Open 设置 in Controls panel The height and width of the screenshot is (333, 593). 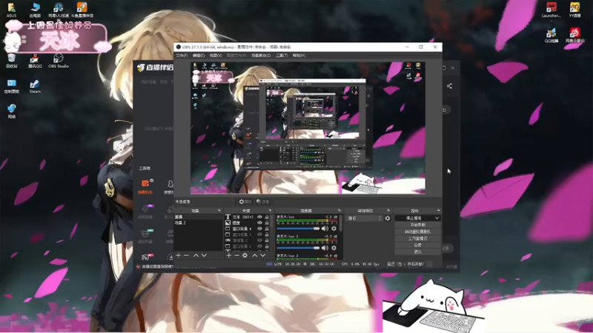417,246
